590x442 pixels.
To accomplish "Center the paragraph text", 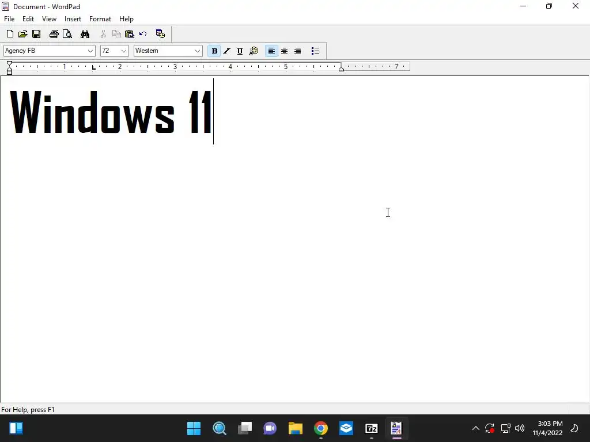I will (x=285, y=51).
